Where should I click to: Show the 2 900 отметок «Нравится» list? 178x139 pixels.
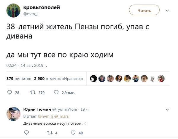pyautogui.click(x=58, y=79)
